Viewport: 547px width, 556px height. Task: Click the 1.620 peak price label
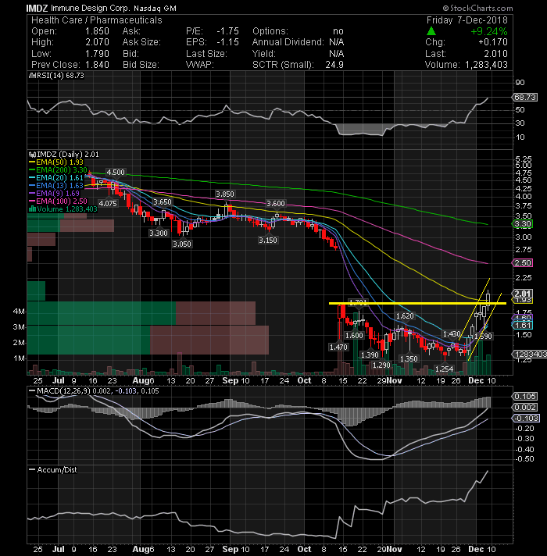pyautogui.click(x=405, y=316)
